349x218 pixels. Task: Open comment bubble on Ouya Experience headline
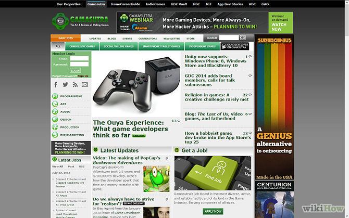[179, 121]
